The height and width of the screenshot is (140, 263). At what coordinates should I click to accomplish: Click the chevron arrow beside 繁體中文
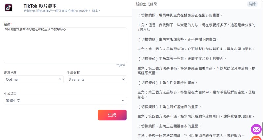coord(123,101)
